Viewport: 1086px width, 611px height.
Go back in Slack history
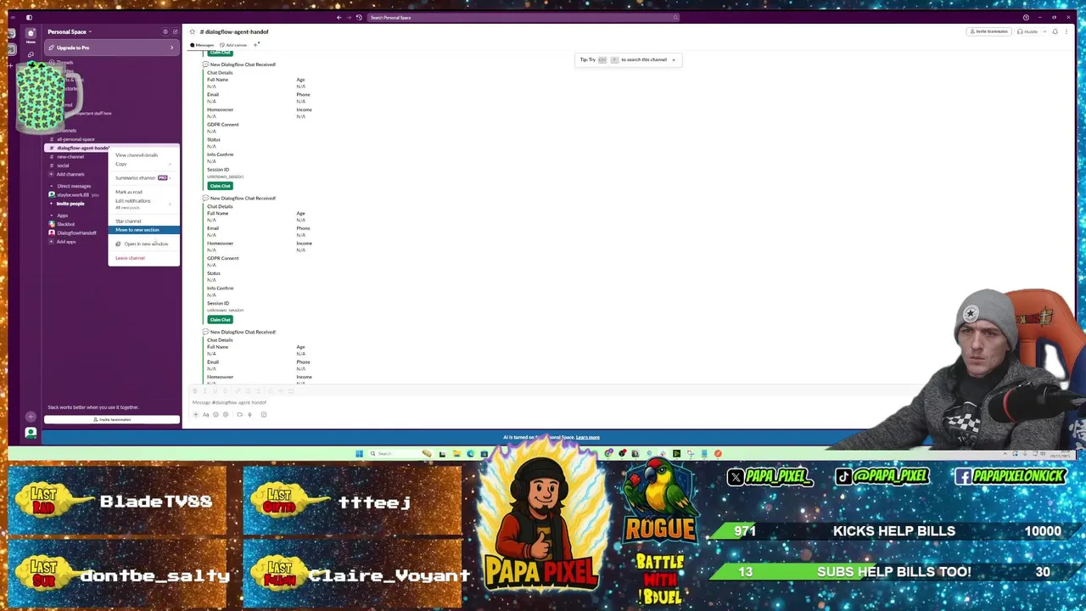[339, 18]
